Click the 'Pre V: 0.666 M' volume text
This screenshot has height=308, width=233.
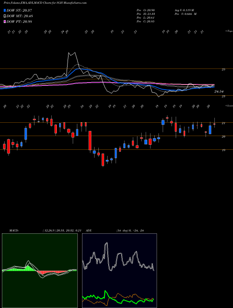[x=186, y=14]
